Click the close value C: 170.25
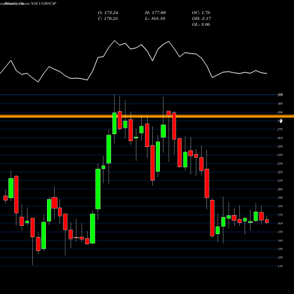The image size is (294, 294). pos(108,19)
